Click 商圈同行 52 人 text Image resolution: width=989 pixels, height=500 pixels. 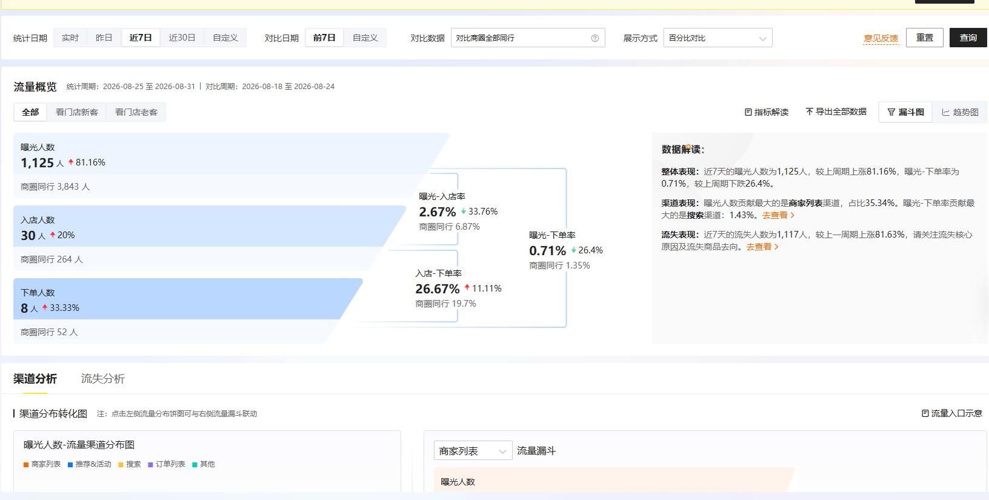[49, 332]
